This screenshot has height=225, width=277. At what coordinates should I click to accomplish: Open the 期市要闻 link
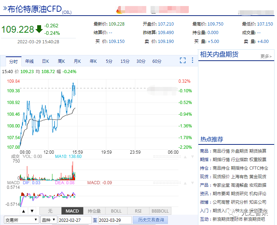pos(221,194)
